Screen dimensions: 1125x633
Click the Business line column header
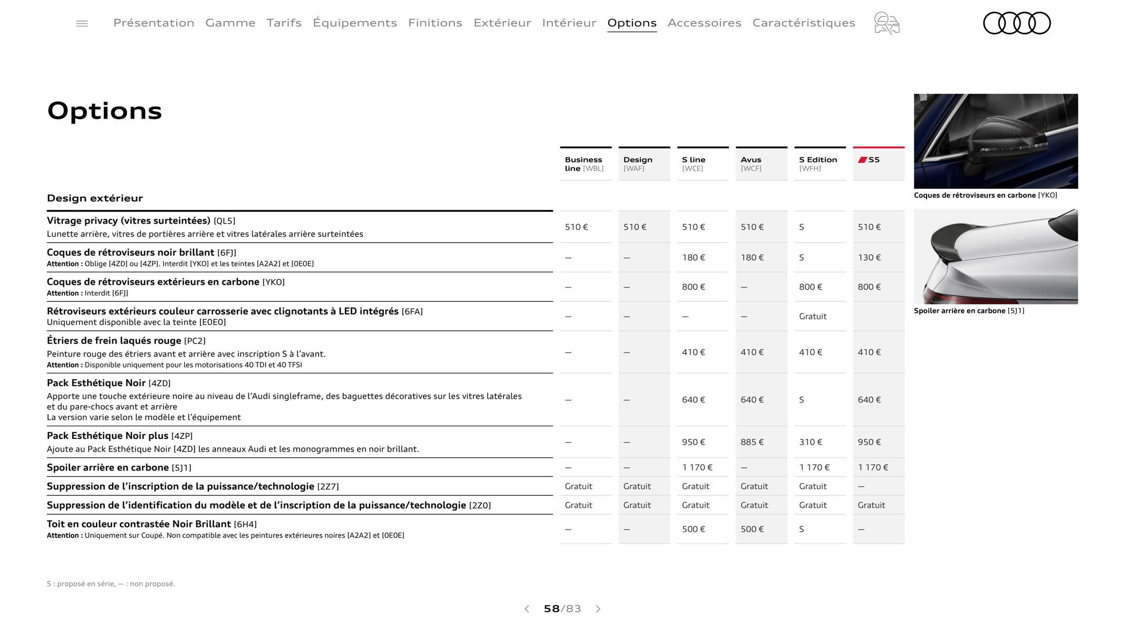[x=585, y=164]
